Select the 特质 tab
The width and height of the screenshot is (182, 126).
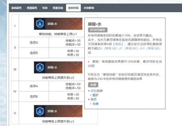click(x=45, y=8)
